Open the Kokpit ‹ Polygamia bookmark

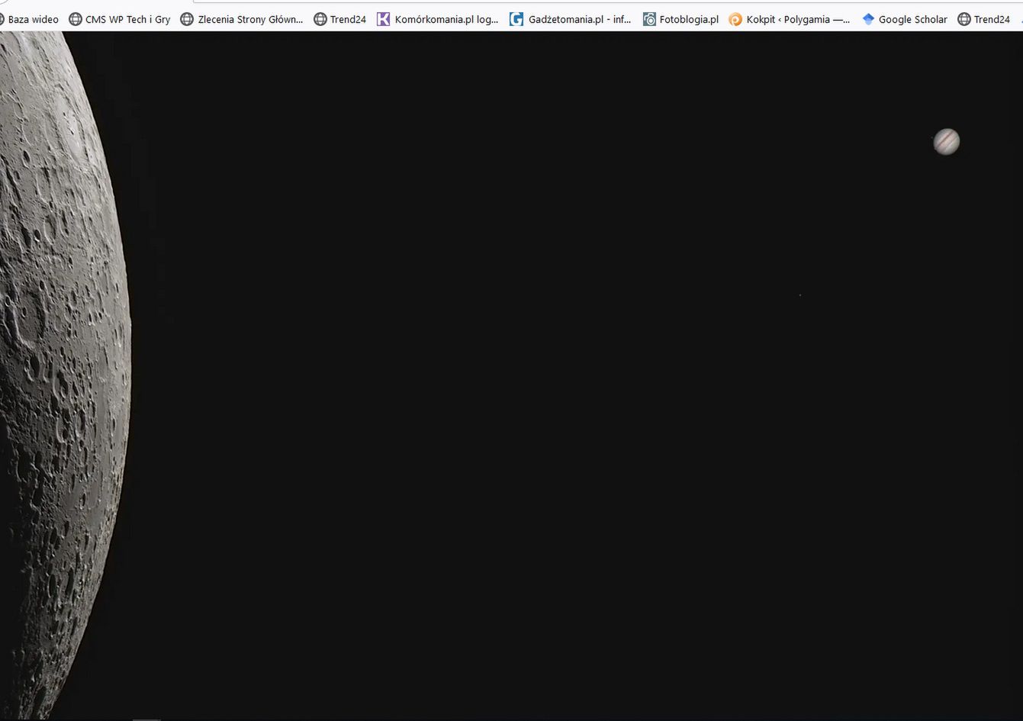click(790, 19)
